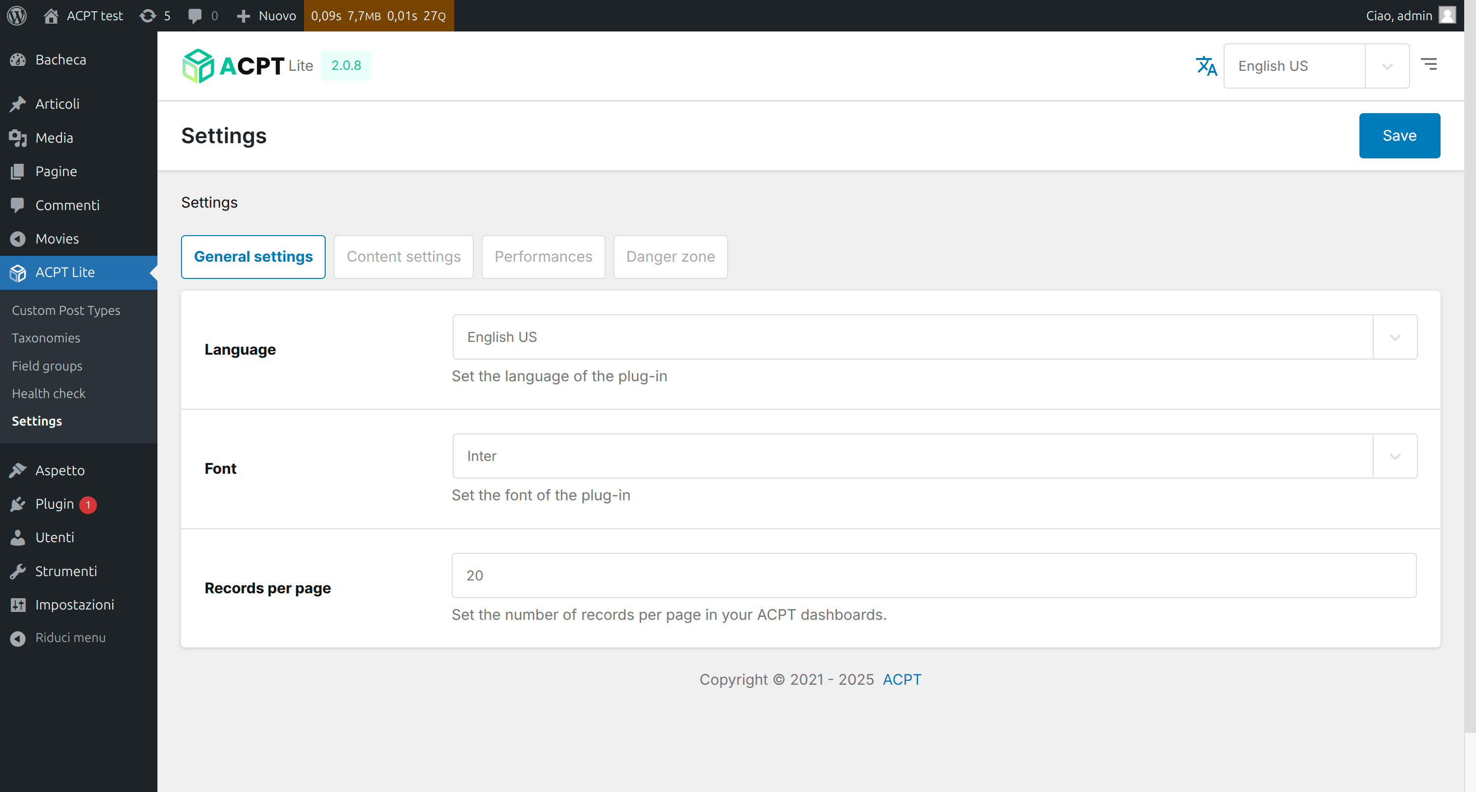The width and height of the screenshot is (1476, 792).
Task: Open the ACPT test site home icon
Action: click(51, 15)
